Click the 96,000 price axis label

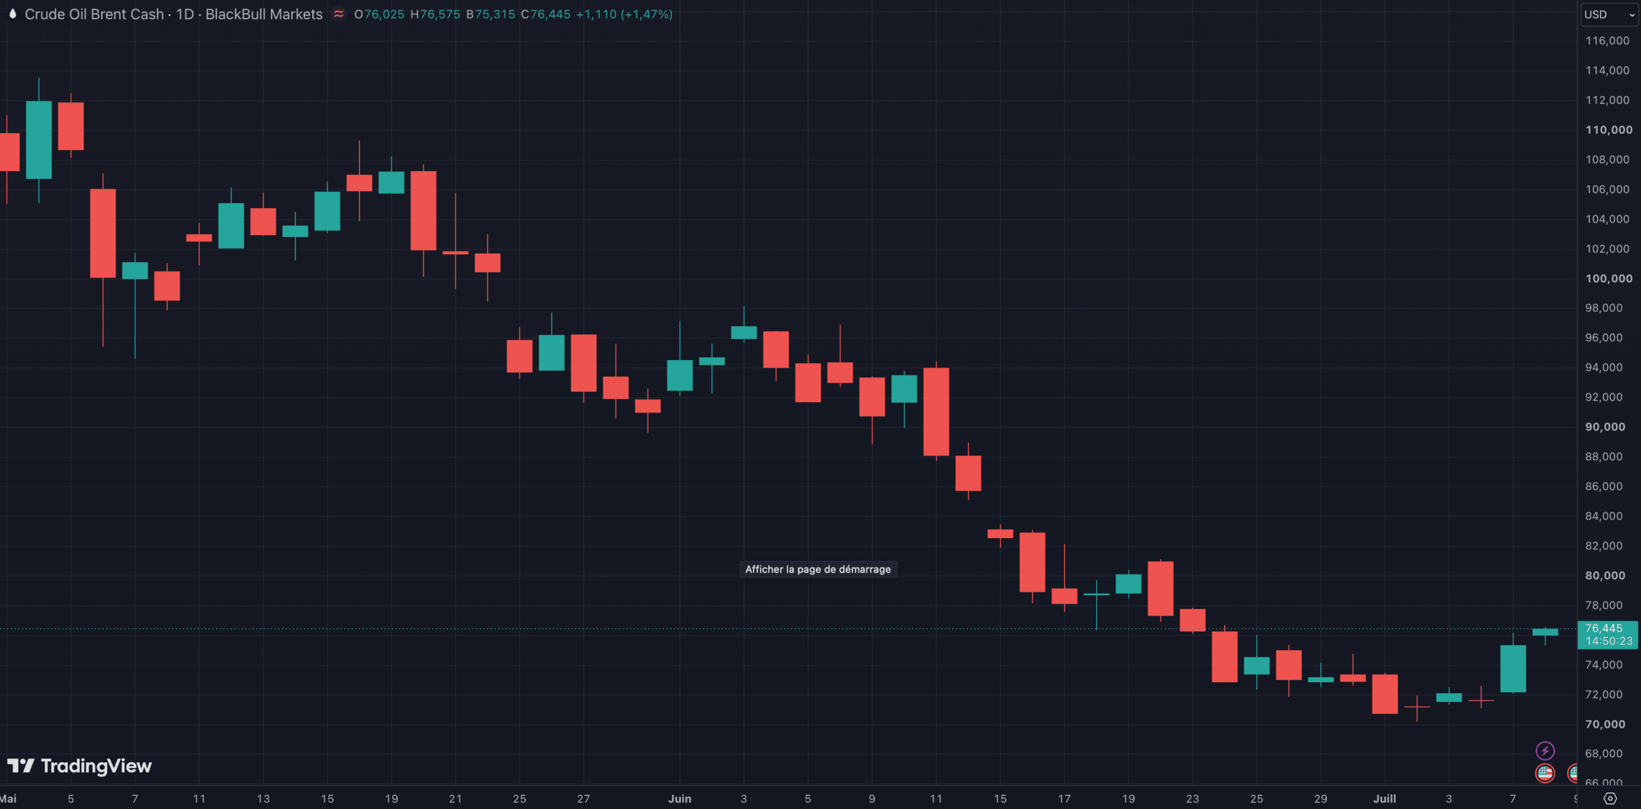(x=1604, y=338)
